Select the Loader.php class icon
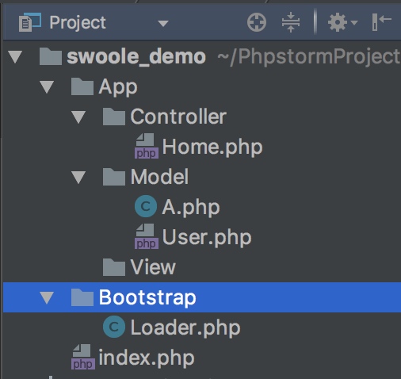Viewport: 401px width, 379px height. (x=114, y=327)
